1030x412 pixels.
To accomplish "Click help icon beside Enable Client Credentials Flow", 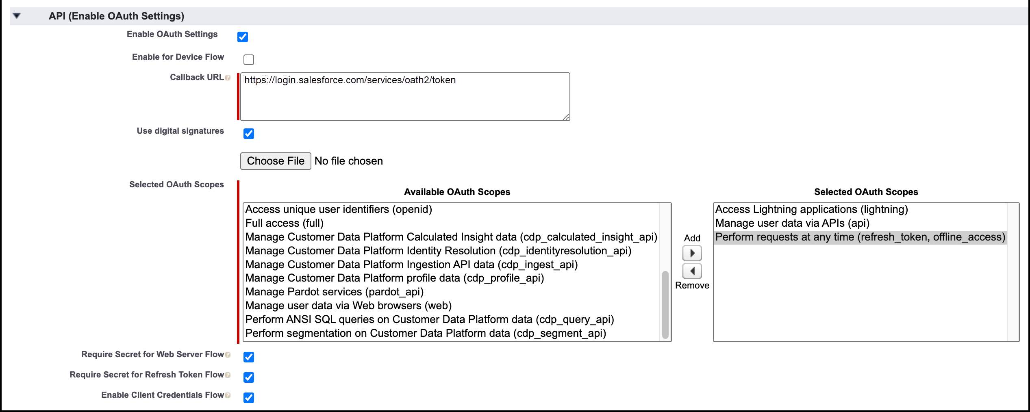I will [x=228, y=395].
